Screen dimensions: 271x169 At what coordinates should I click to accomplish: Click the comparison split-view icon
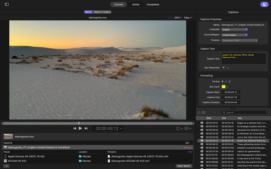coord(170,18)
